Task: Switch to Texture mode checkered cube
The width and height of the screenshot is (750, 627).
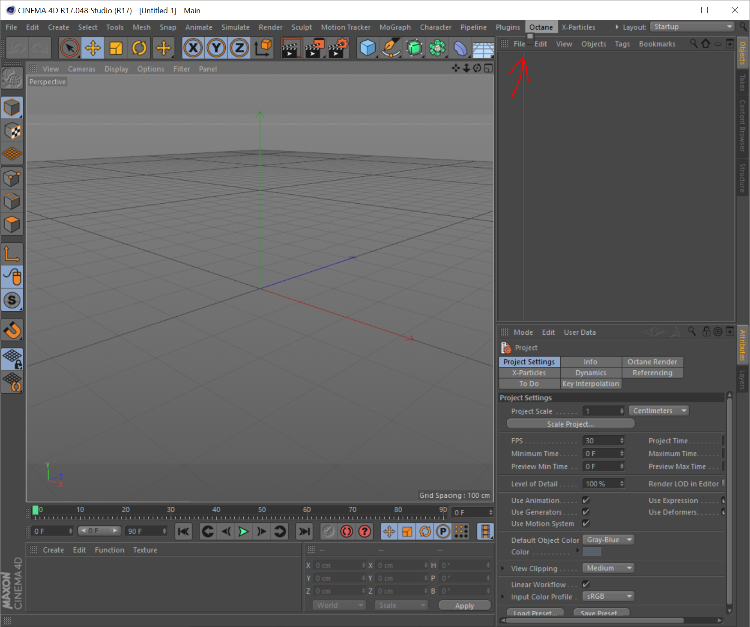Action: pos(12,131)
